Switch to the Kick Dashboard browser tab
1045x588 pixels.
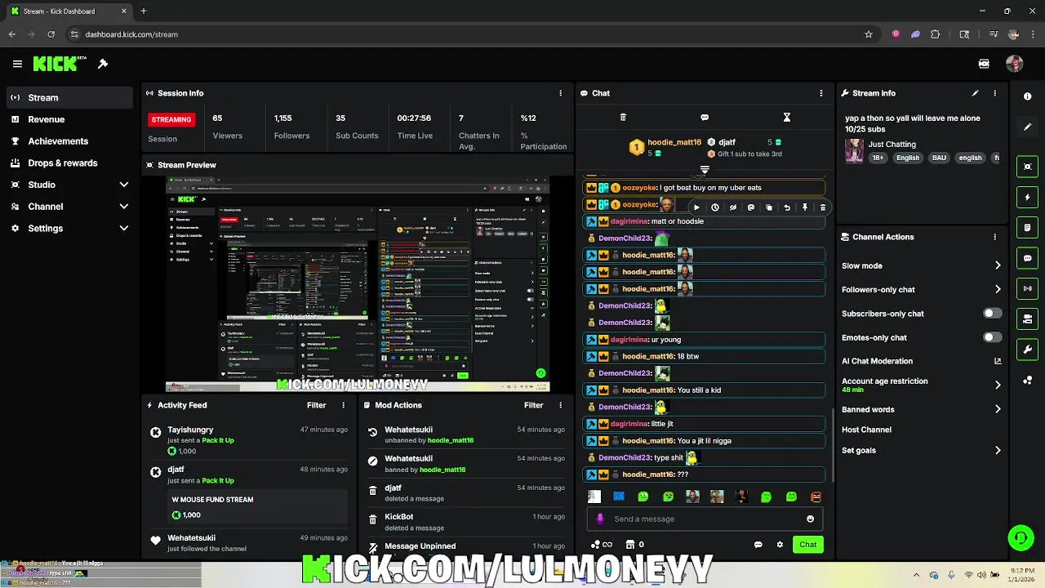[68, 11]
